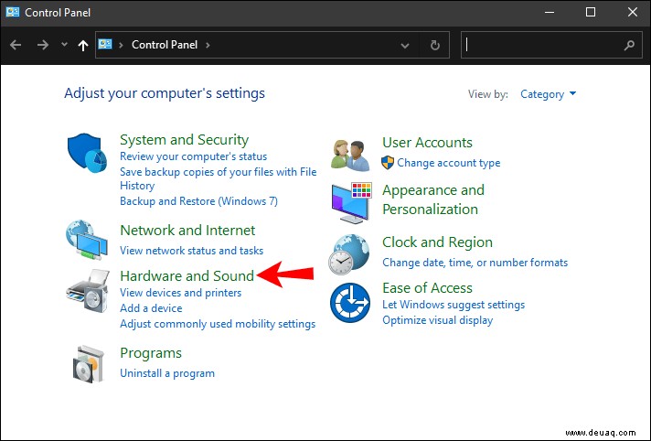Image resolution: width=651 pixels, height=441 pixels.
Task: Maximize the Control Panel window
Action: click(591, 12)
